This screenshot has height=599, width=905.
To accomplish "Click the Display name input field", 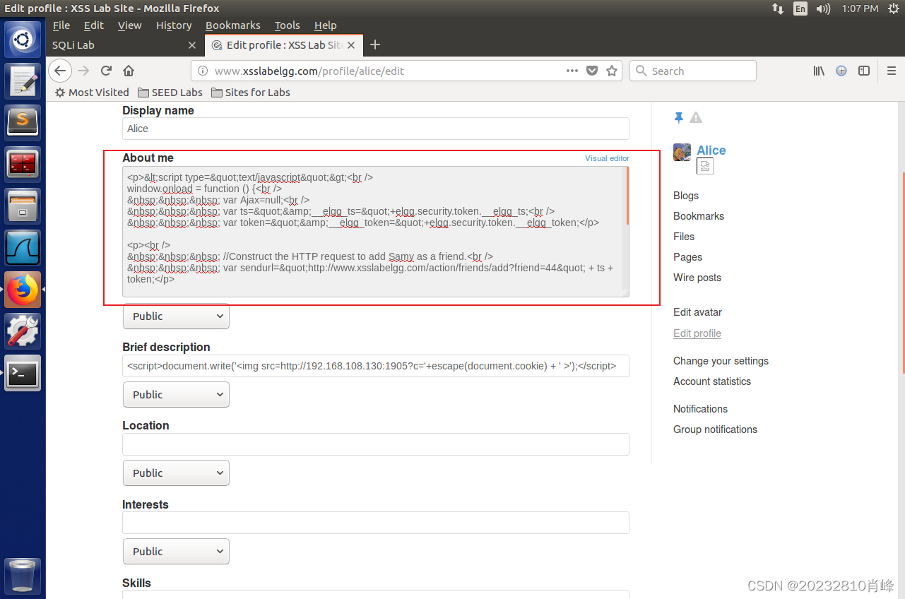I will point(376,129).
